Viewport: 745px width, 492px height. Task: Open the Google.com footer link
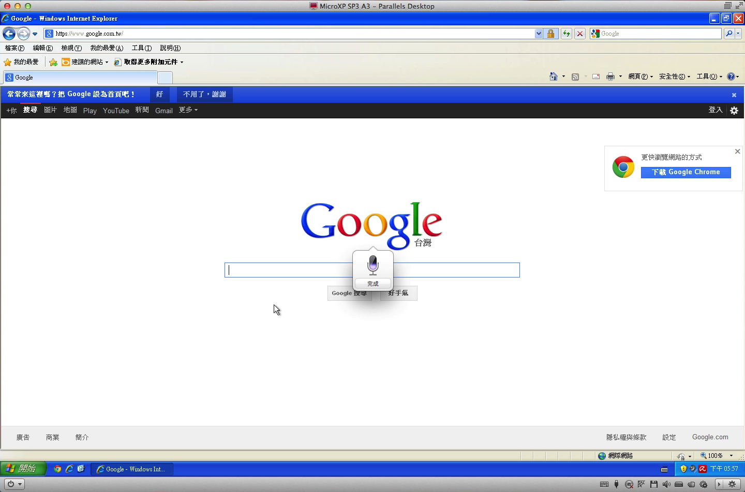click(710, 437)
